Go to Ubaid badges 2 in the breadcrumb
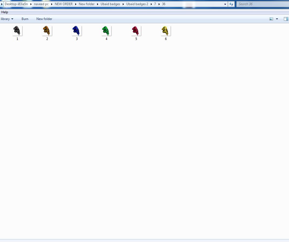The height and width of the screenshot is (242, 289). (137, 4)
